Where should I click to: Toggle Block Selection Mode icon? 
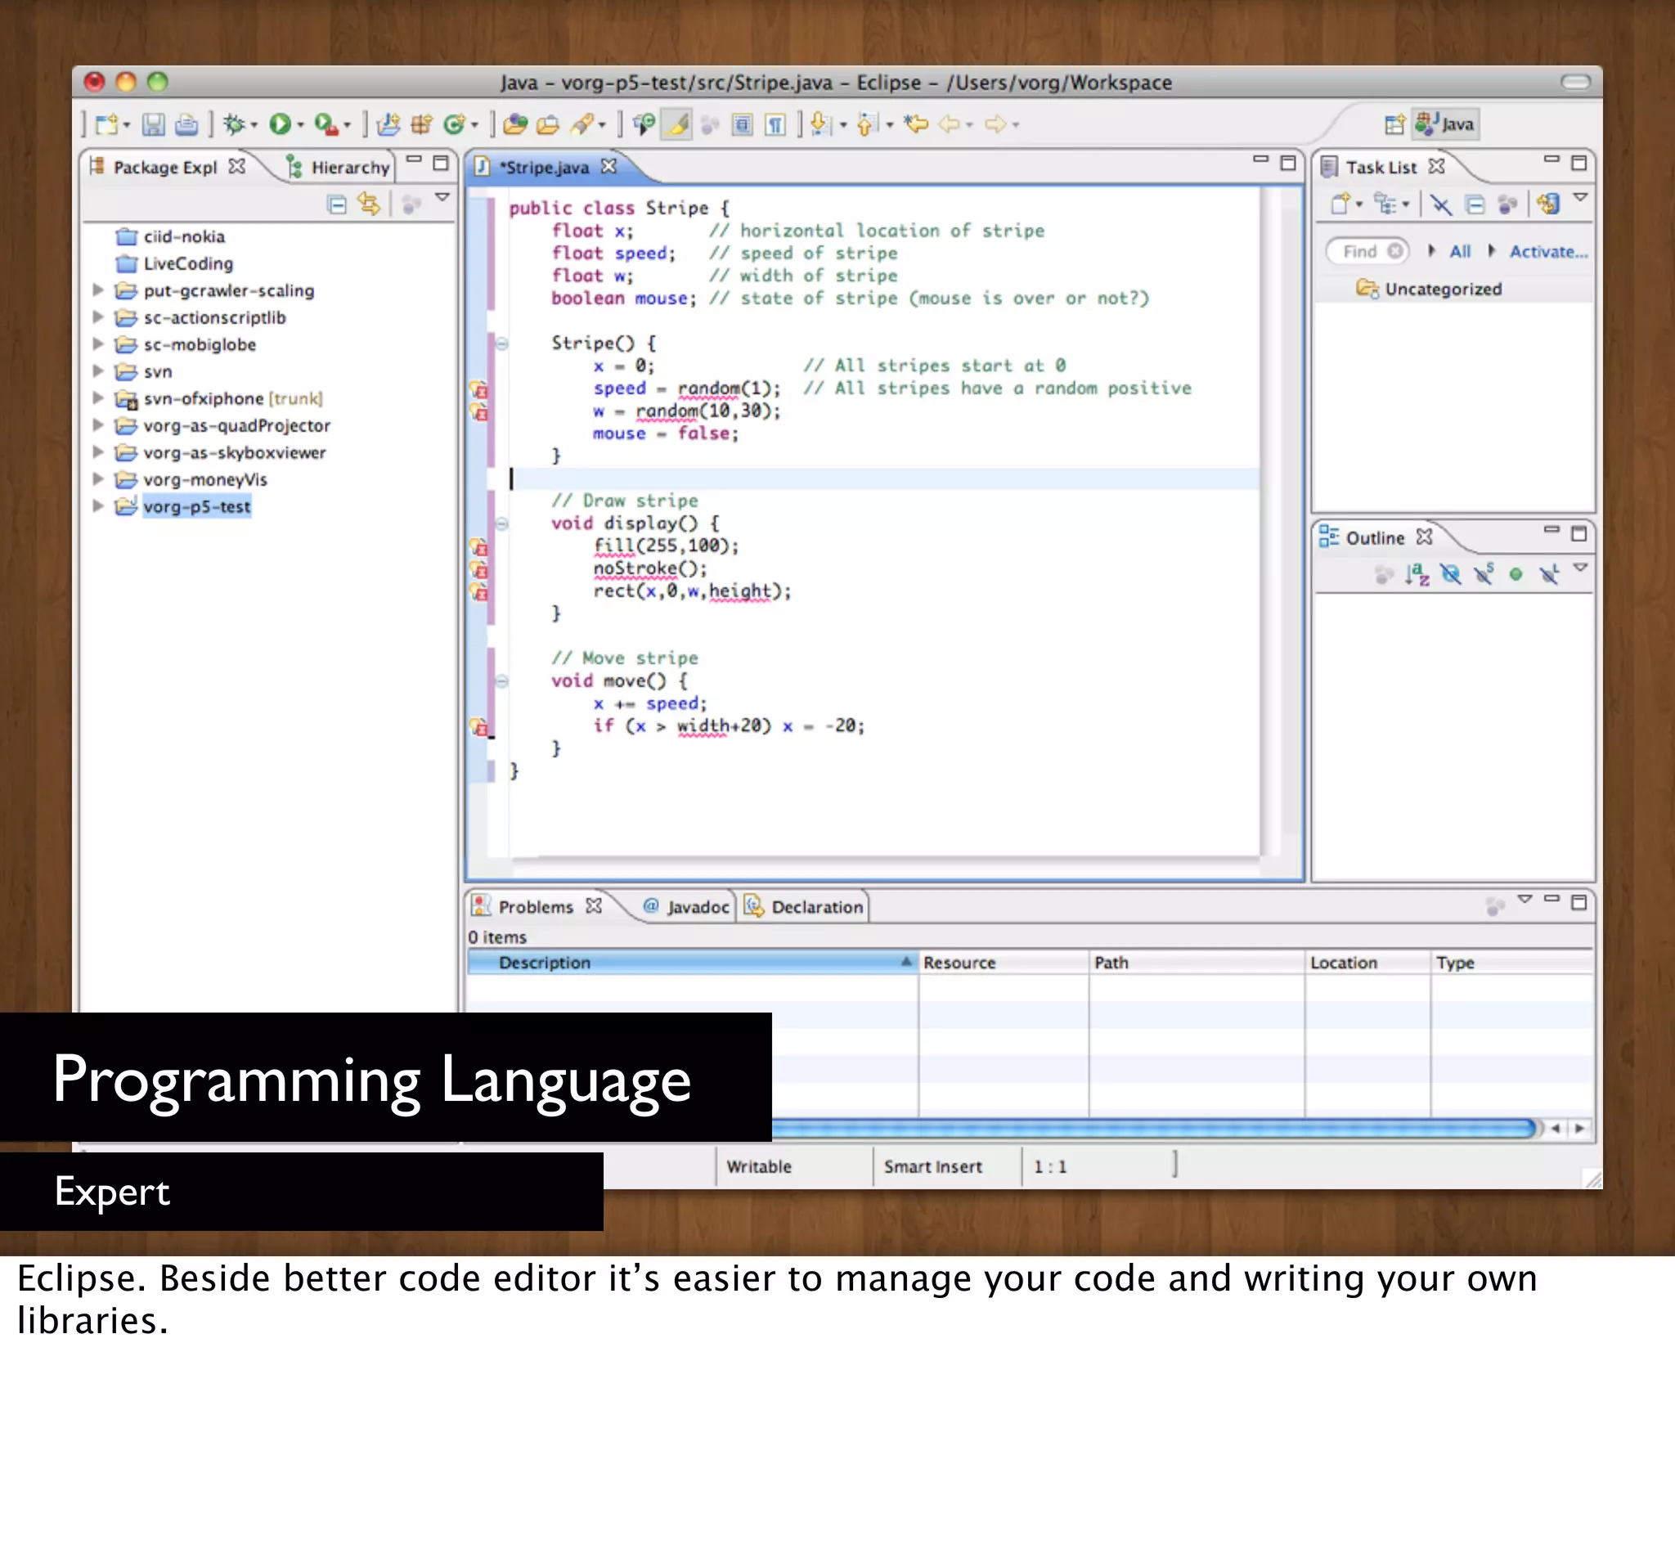coord(742,124)
